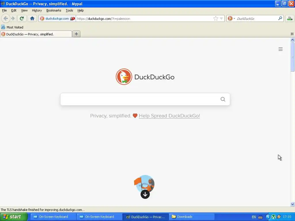Click the green uTorrent tray icon

point(274,217)
